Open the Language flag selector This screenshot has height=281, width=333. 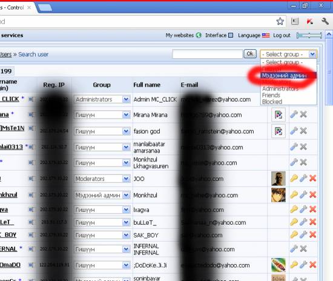click(266, 35)
